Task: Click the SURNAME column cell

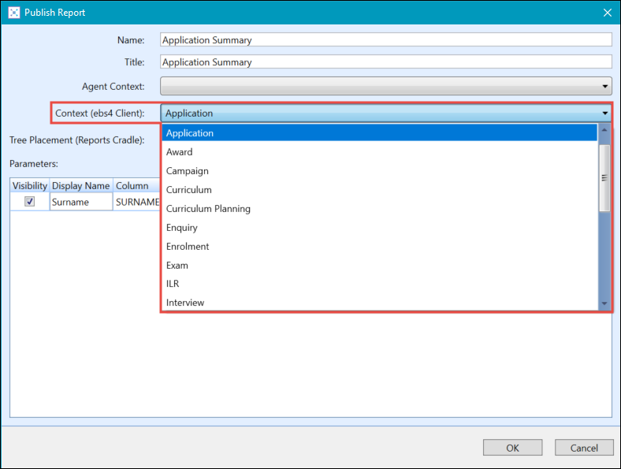Action: tap(136, 202)
